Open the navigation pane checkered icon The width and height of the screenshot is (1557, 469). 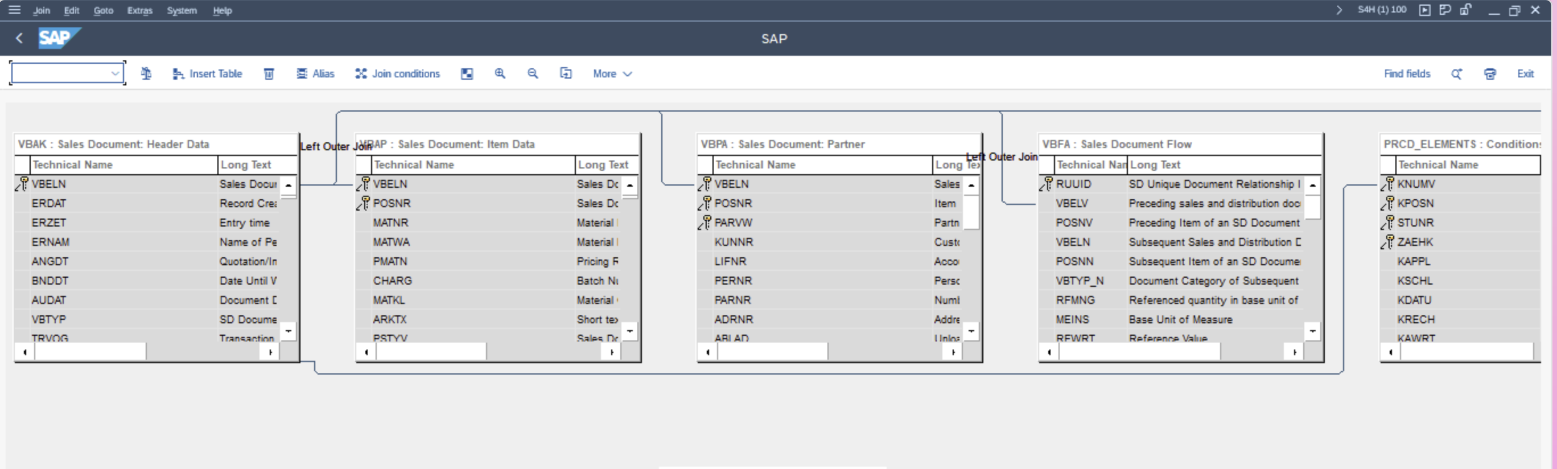(x=467, y=74)
